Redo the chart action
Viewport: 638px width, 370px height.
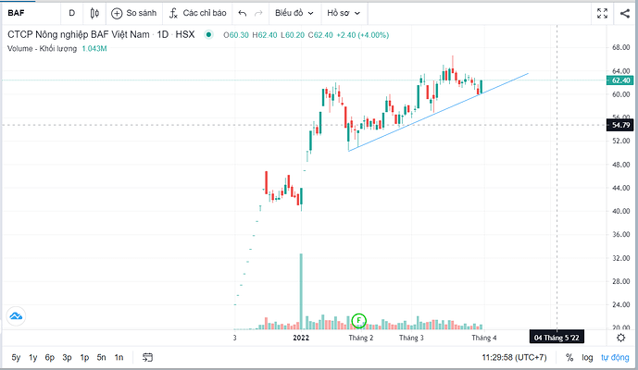[x=258, y=14]
